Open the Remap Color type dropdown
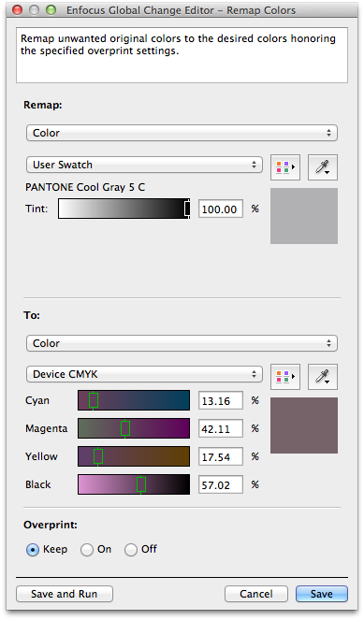This screenshot has height=620, width=364. click(182, 133)
